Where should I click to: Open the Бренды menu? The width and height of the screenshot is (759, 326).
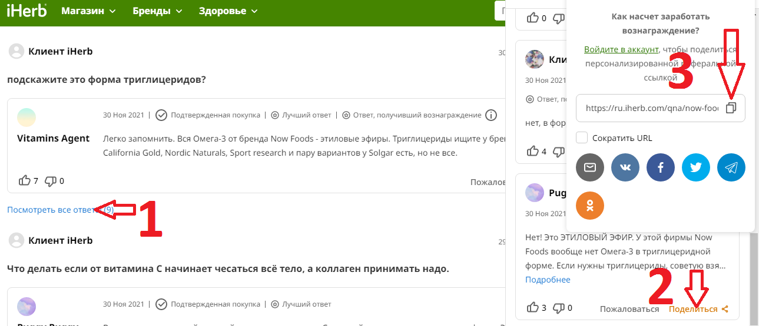pyautogui.click(x=157, y=11)
